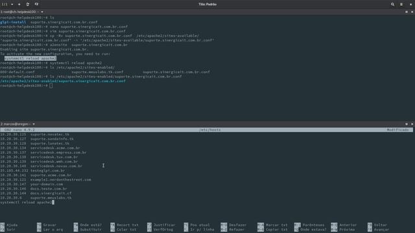This screenshot has height=233, width=415.
Task: Add terminal down split icon
Action: coord(36,5)
